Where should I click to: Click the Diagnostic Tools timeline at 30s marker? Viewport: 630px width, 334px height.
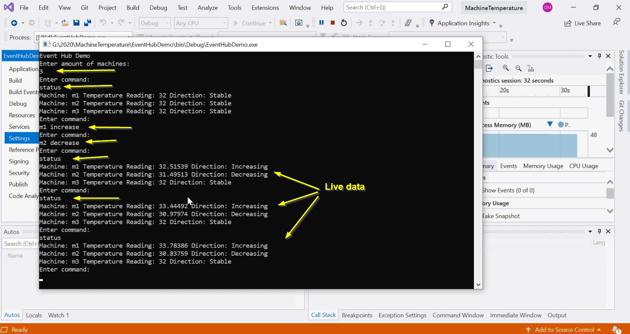(x=565, y=90)
